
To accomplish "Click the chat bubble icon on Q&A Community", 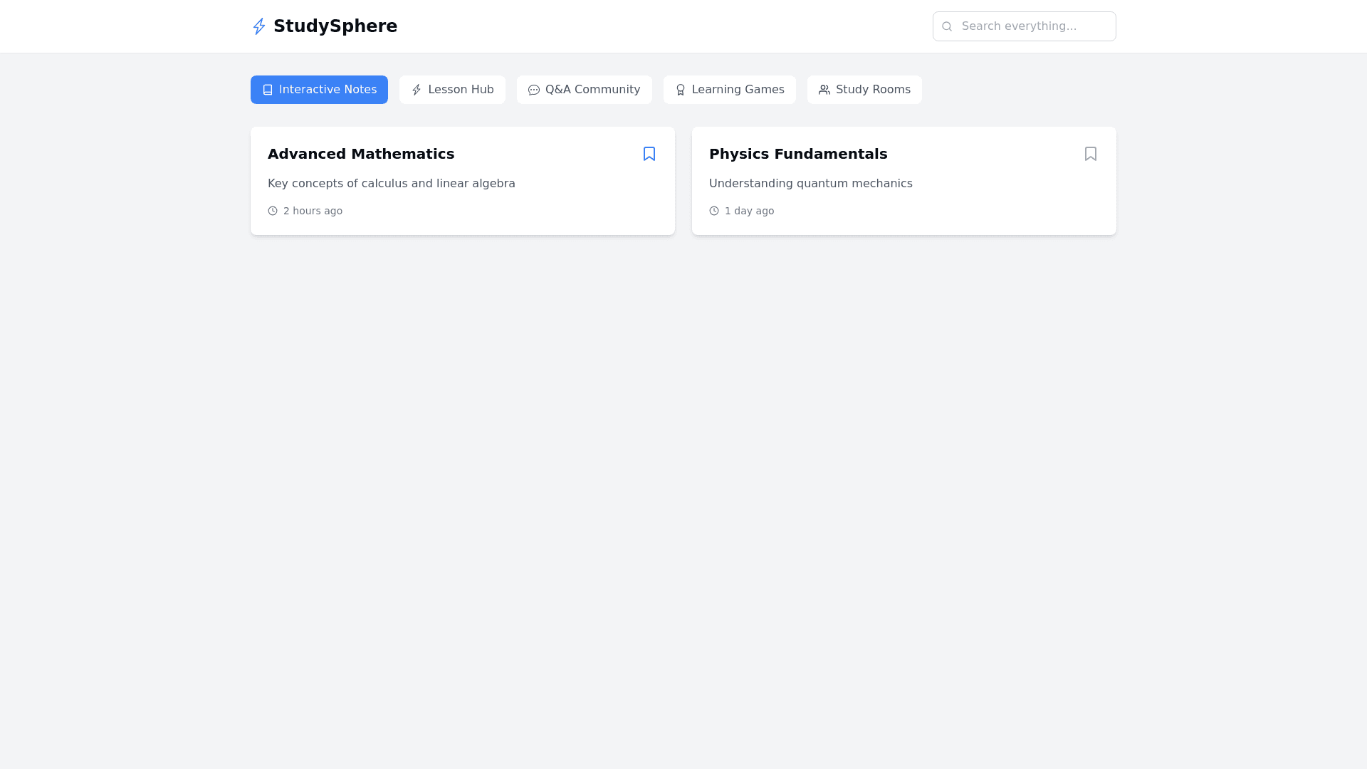I will coord(534,90).
